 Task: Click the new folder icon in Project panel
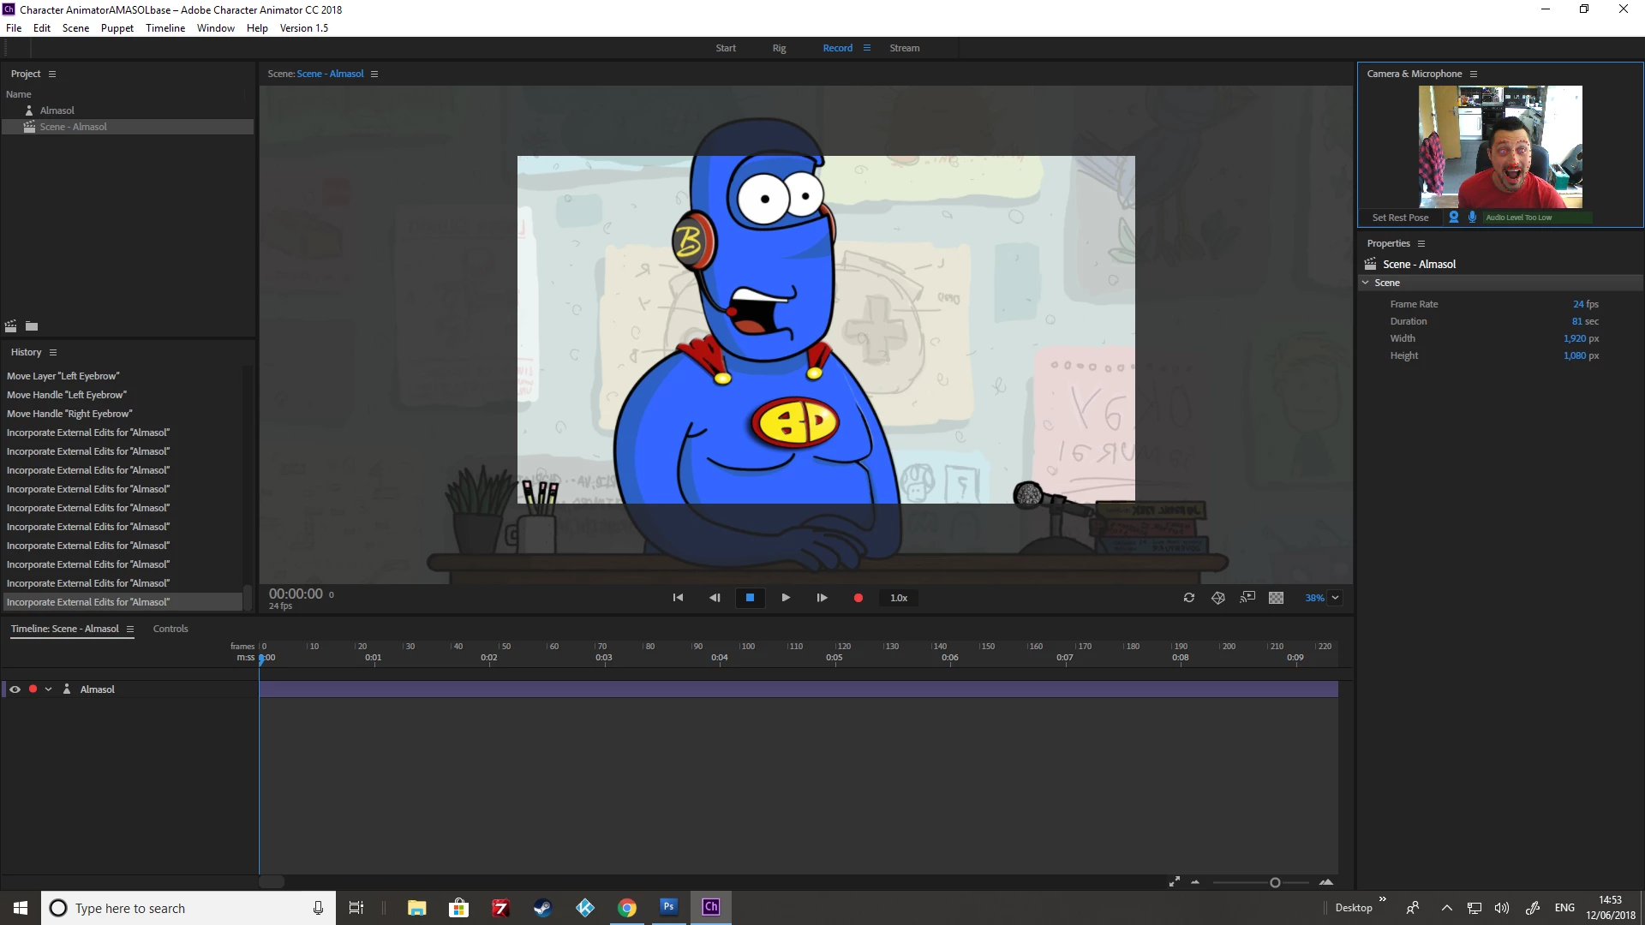32,326
